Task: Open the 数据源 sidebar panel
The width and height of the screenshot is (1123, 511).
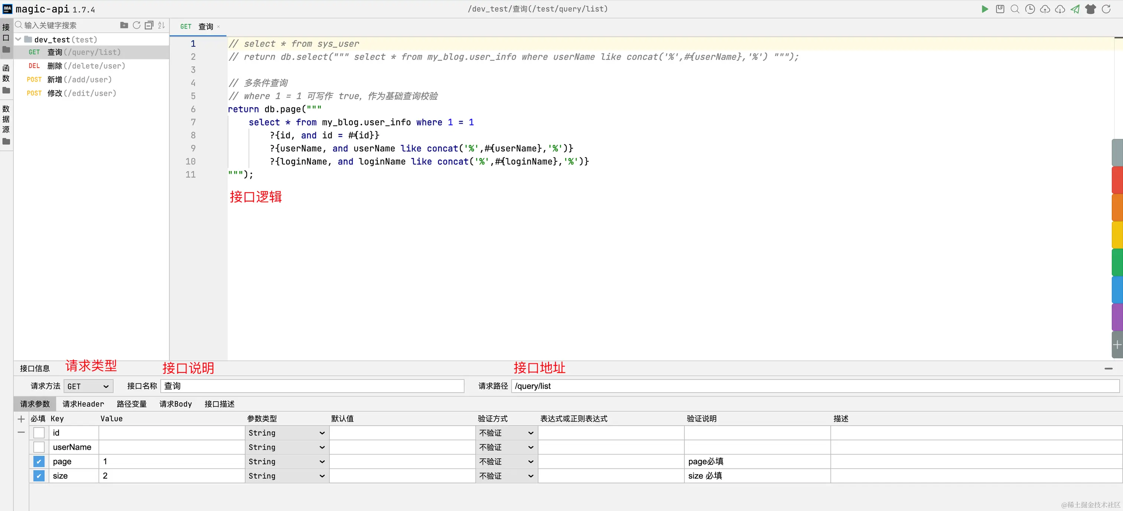Action: click(6, 124)
